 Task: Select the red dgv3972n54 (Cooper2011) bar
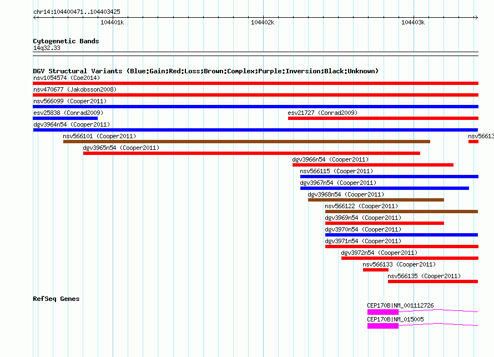click(x=410, y=258)
